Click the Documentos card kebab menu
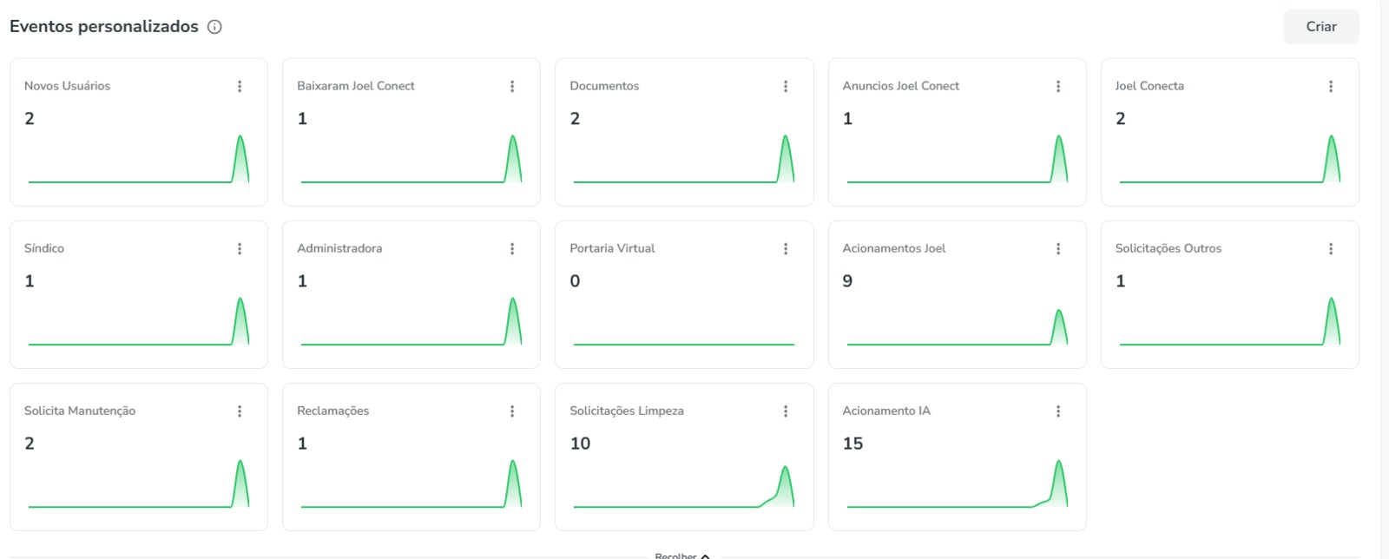 coord(786,86)
